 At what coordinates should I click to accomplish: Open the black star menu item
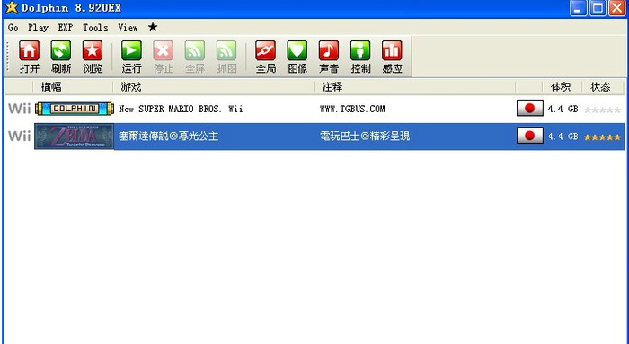153,27
